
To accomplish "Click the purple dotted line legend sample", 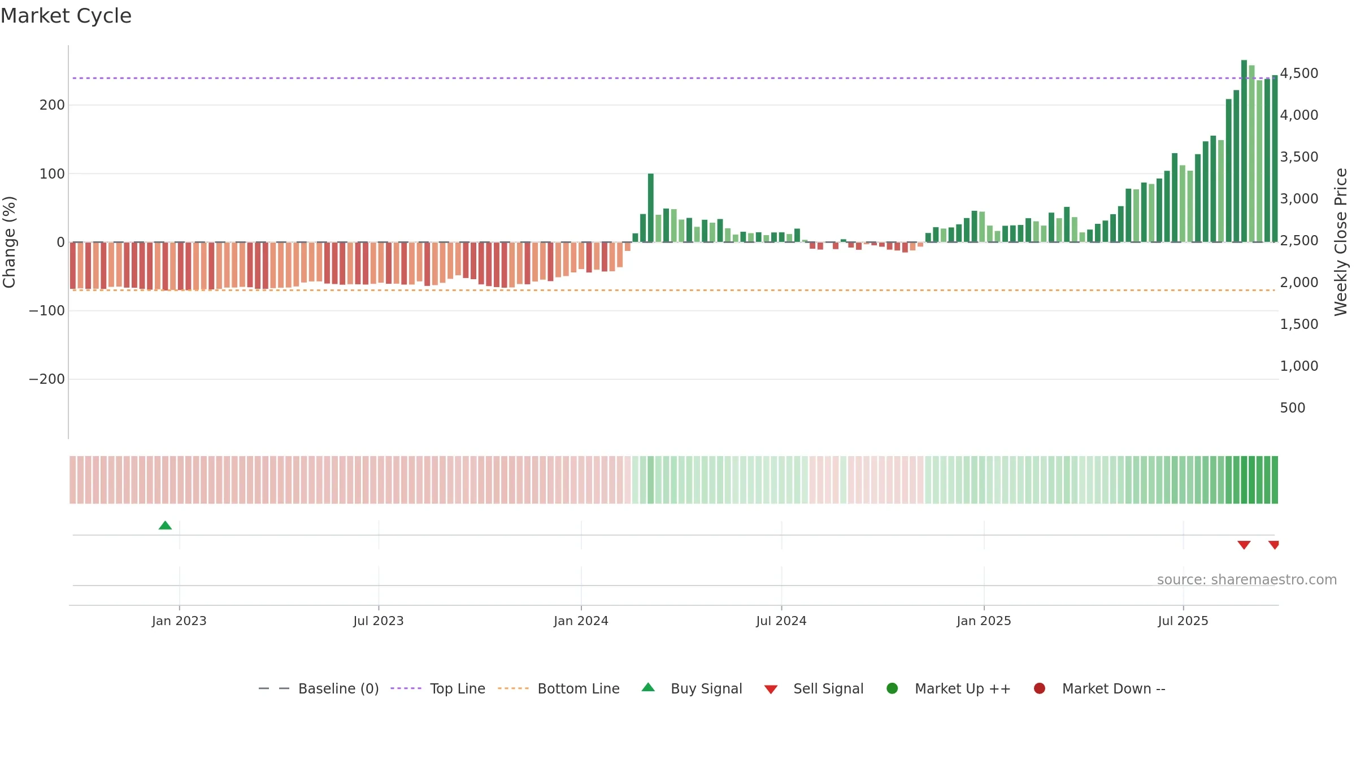I will [x=406, y=688].
